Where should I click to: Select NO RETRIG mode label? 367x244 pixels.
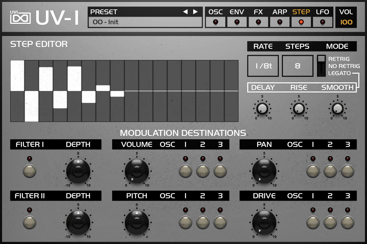click(x=344, y=66)
